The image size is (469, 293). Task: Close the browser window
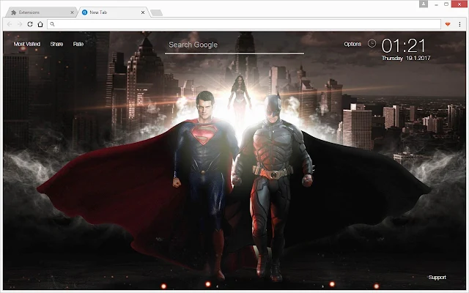pos(460,4)
